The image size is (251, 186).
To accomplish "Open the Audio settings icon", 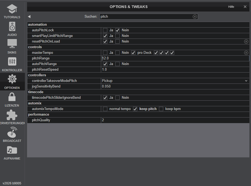I will coord(12,29).
